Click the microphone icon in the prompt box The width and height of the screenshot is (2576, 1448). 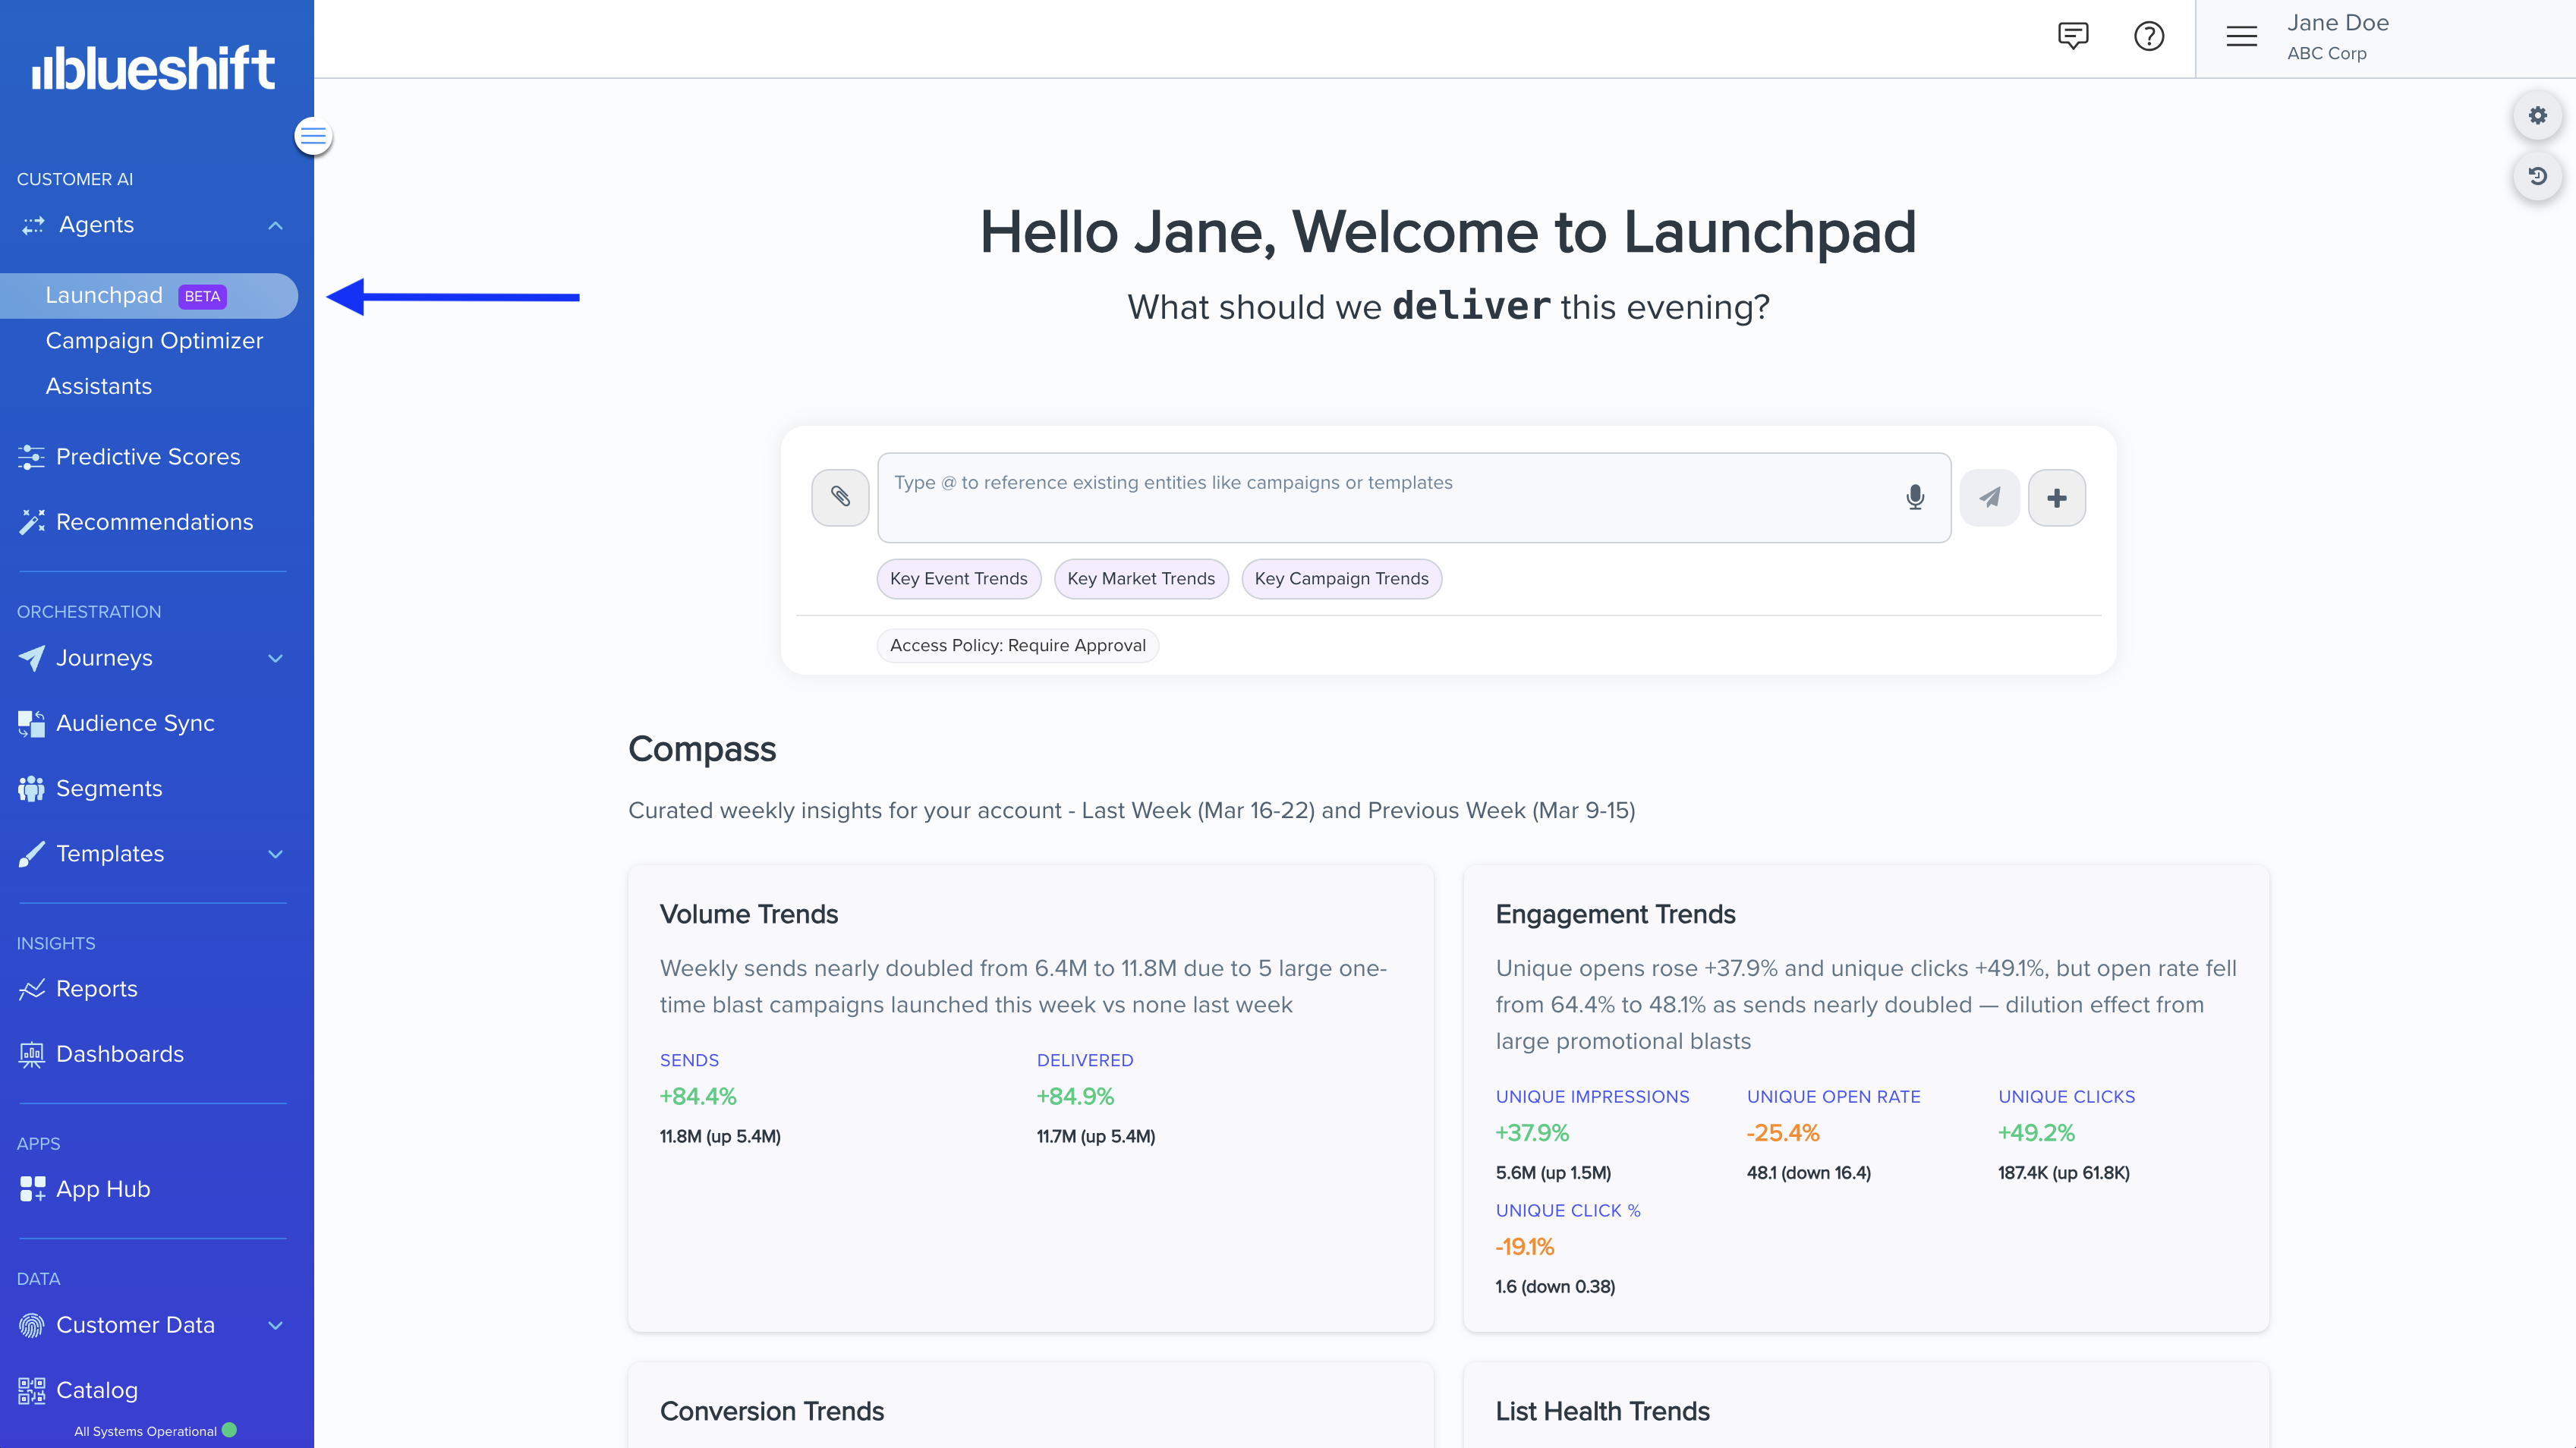pos(1916,497)
